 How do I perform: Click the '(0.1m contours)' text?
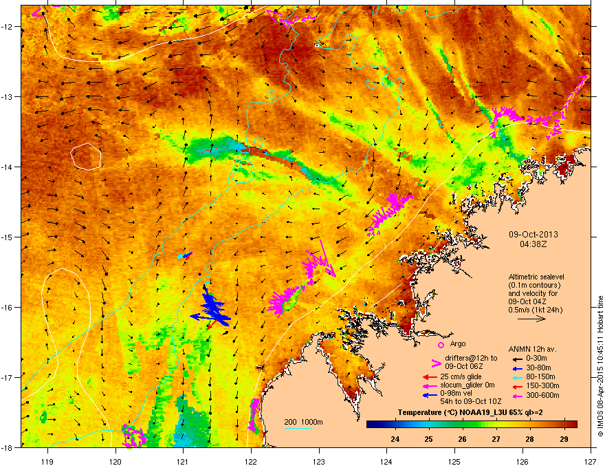(x=534, y=285)
